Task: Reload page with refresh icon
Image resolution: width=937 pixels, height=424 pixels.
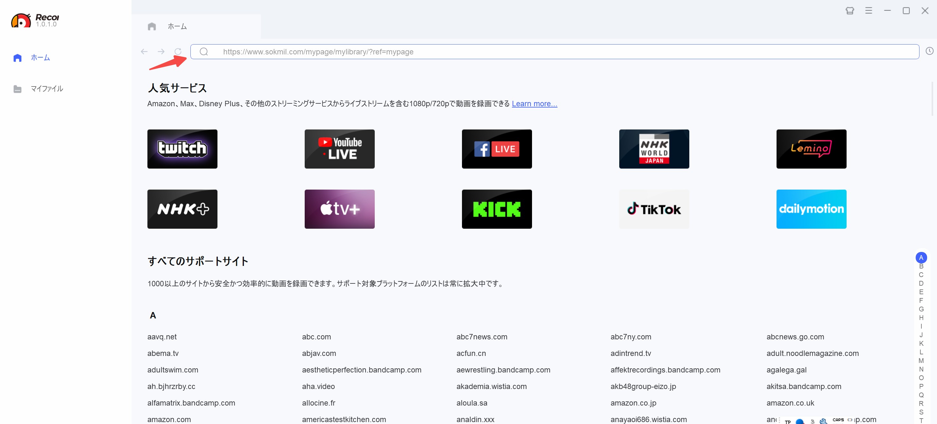Action: (178, 52)
